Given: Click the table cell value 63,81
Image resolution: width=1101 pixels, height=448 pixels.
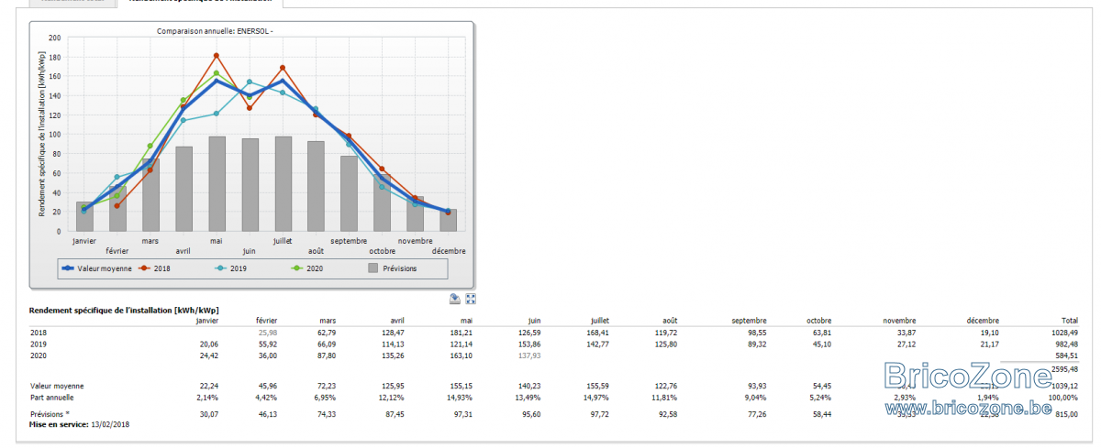Looking at the screenshot, I should [821, 332].
